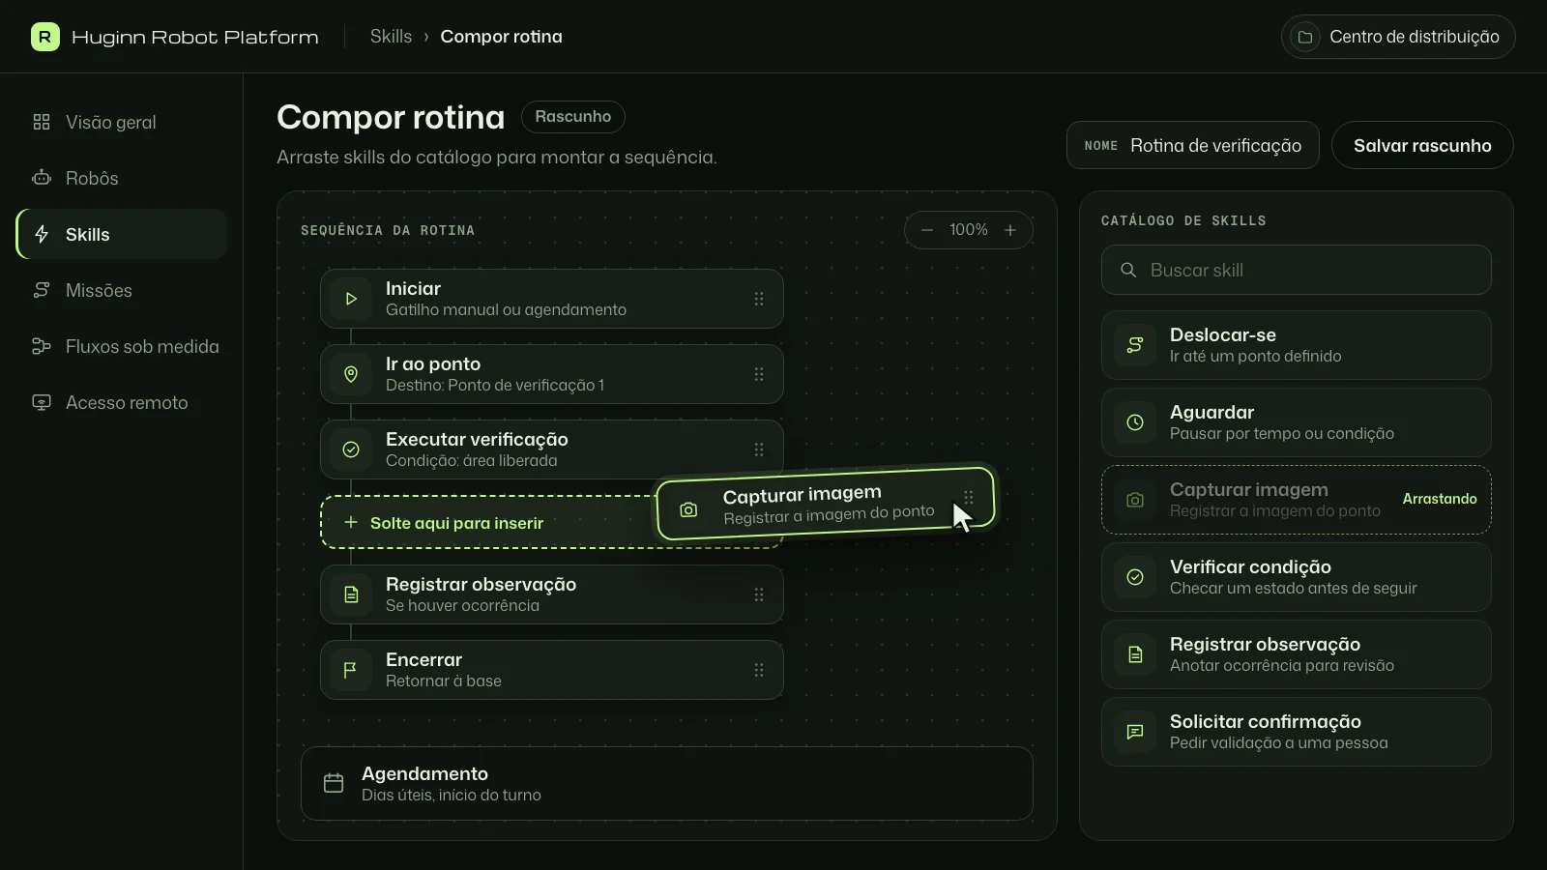Select the Deslocar-se catalog skill title

point(1223,334)
